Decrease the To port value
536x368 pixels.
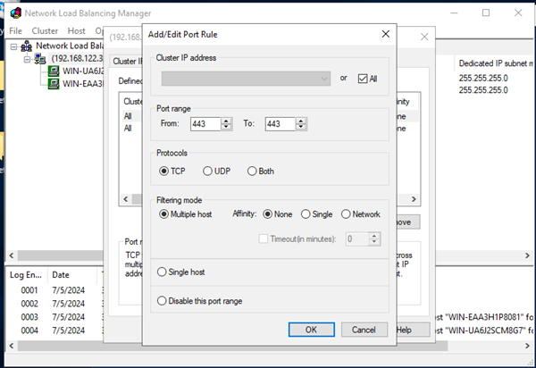pos(301,127)
